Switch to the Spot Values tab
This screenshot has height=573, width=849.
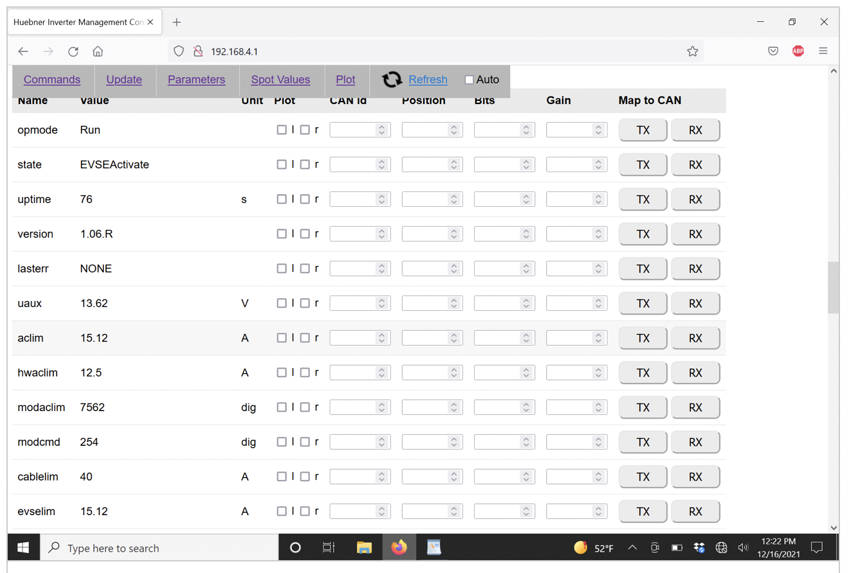click(280, 80)
